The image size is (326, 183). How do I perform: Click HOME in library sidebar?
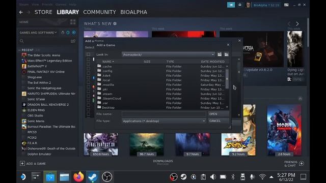24,22
